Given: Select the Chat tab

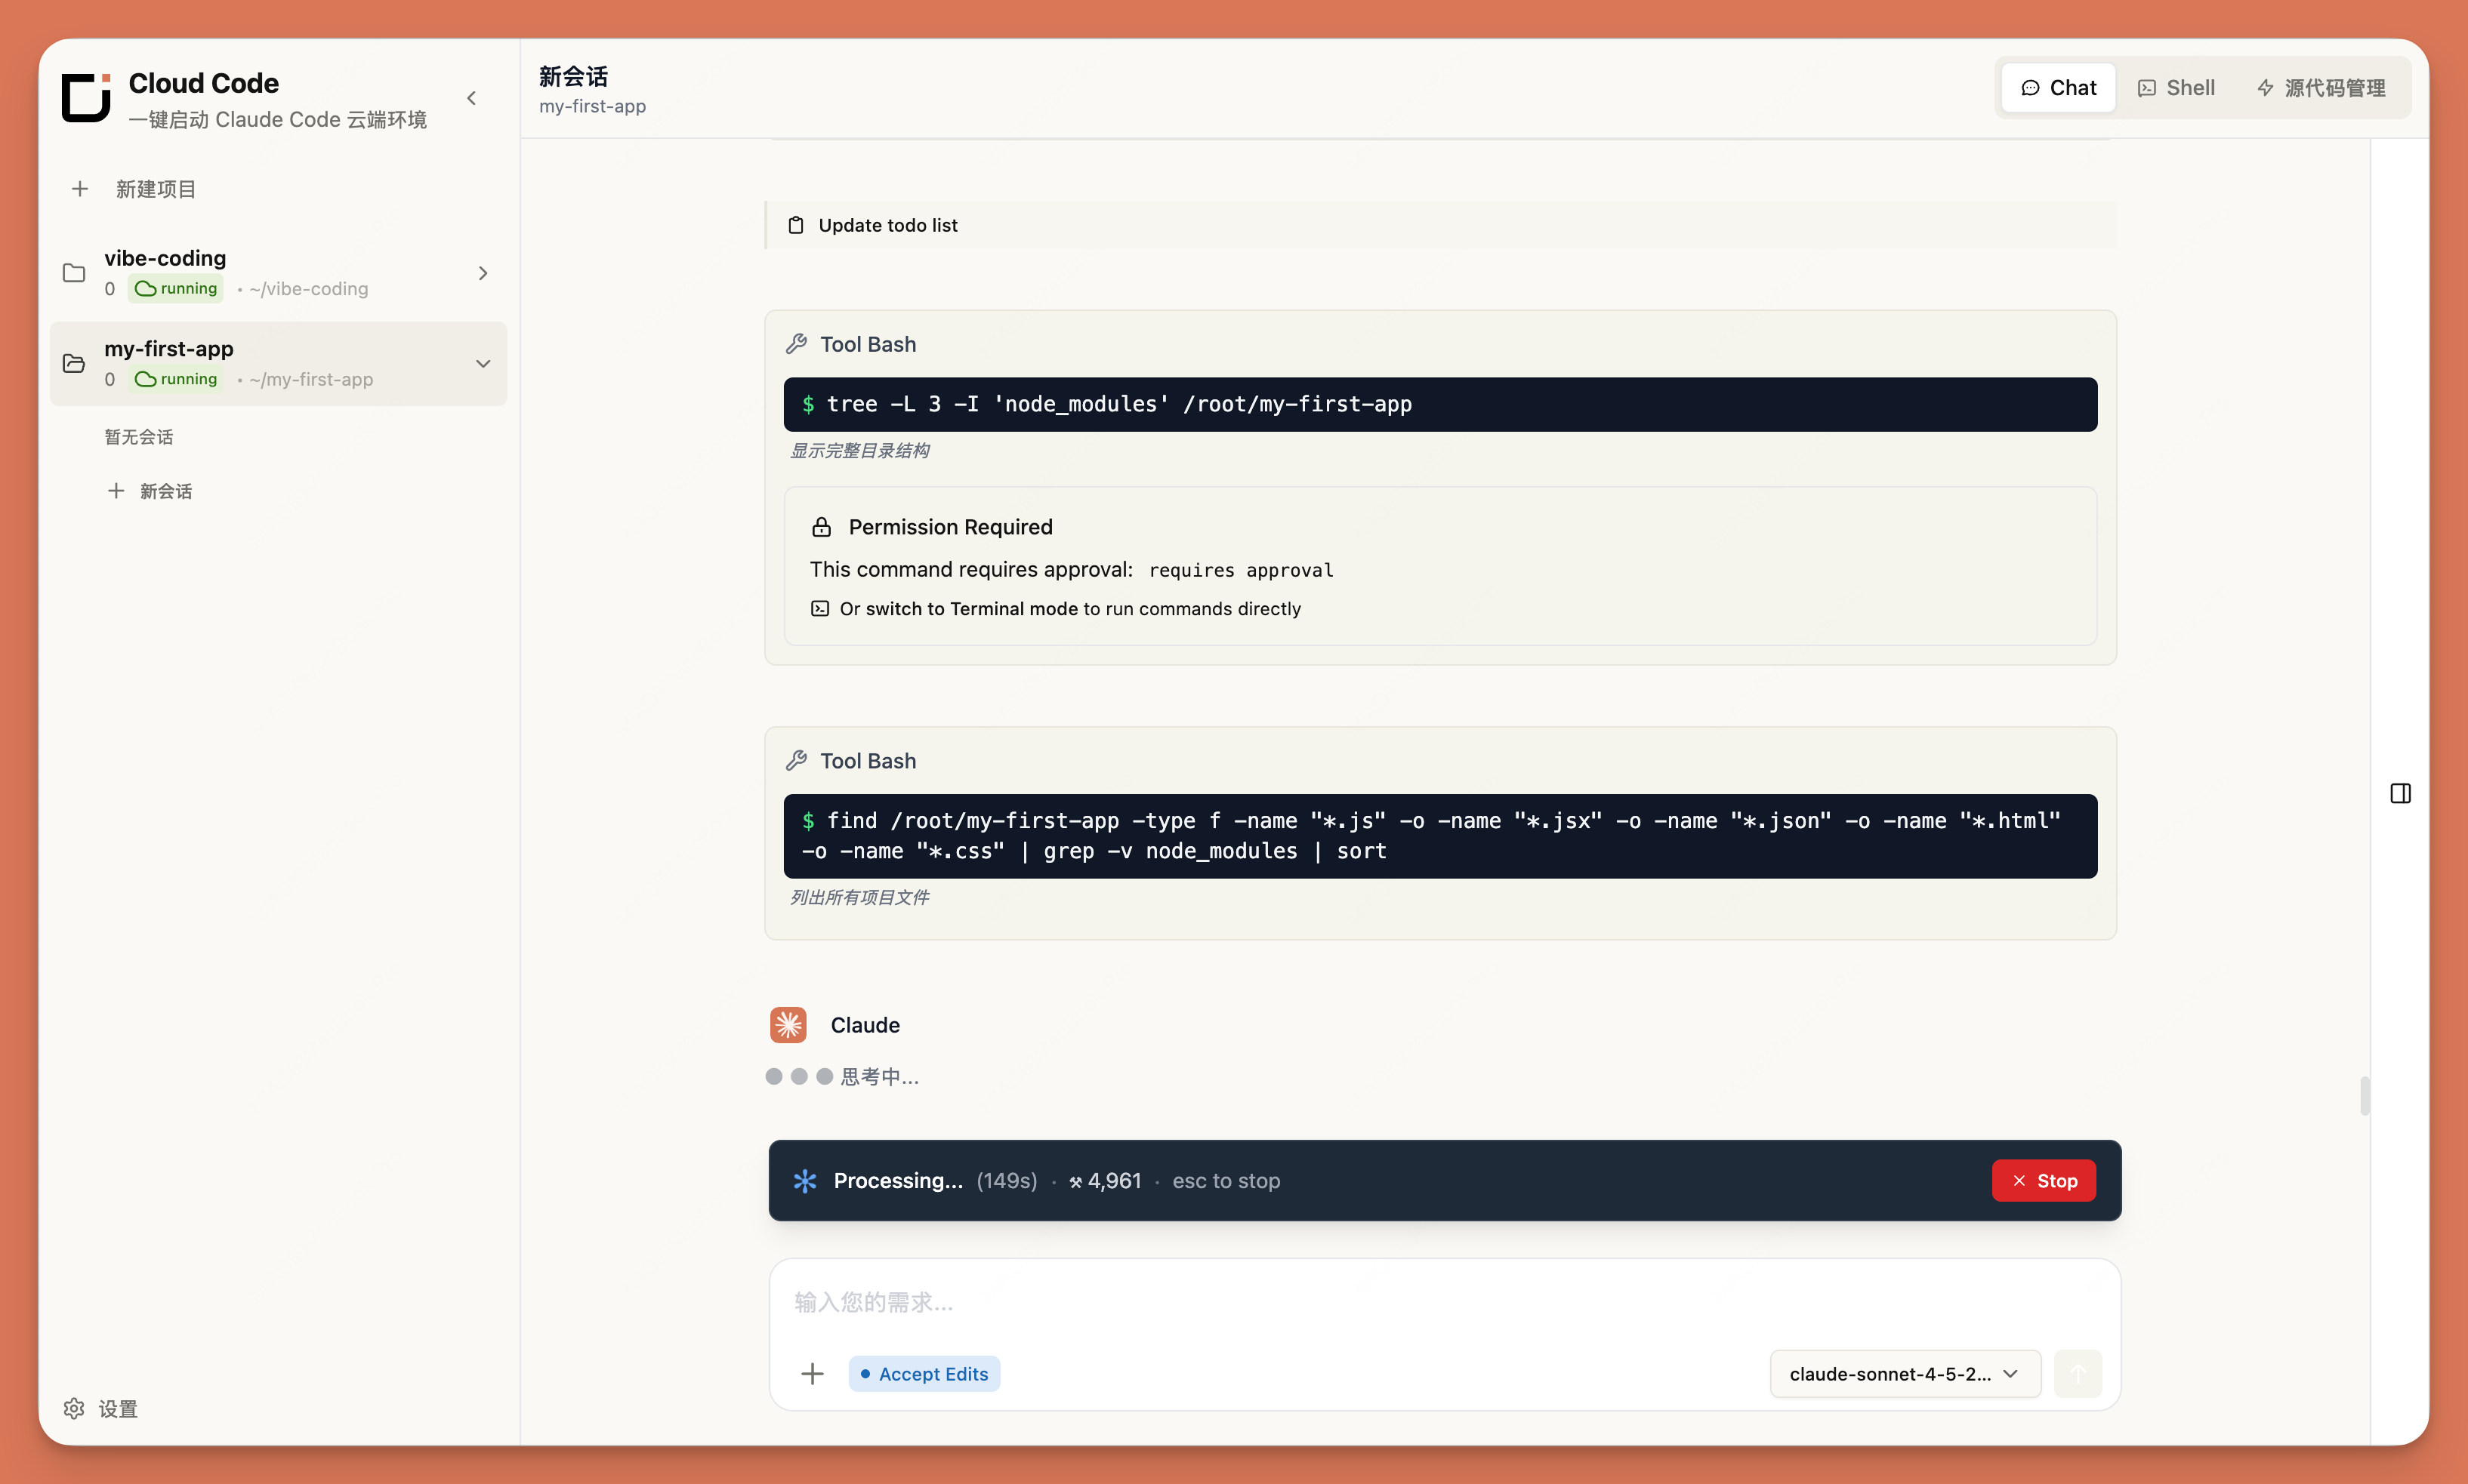Looking at the screenshot, I should click(2058, 88).
